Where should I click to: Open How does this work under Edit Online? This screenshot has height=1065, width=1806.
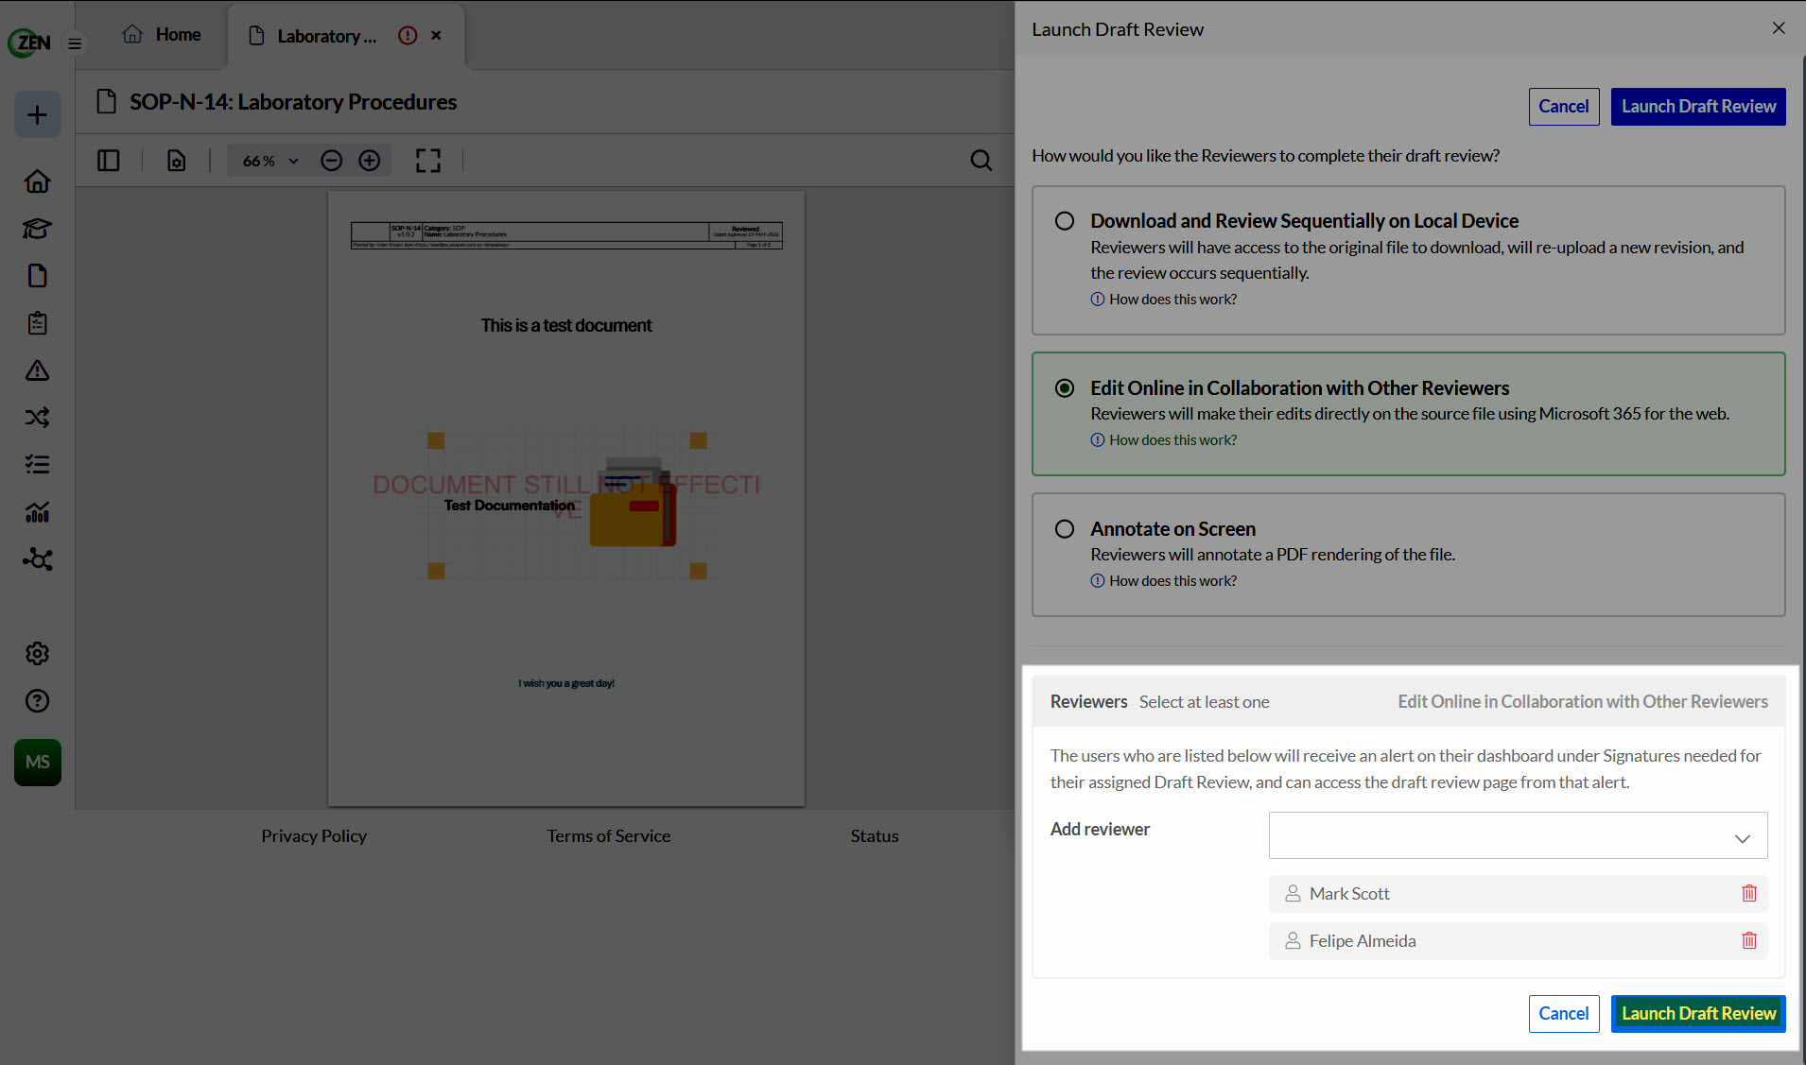[x=1164, y=440]
